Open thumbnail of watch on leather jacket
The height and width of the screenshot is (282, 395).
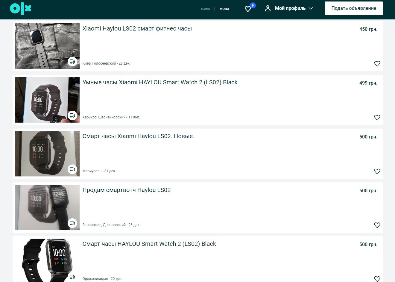47,46
